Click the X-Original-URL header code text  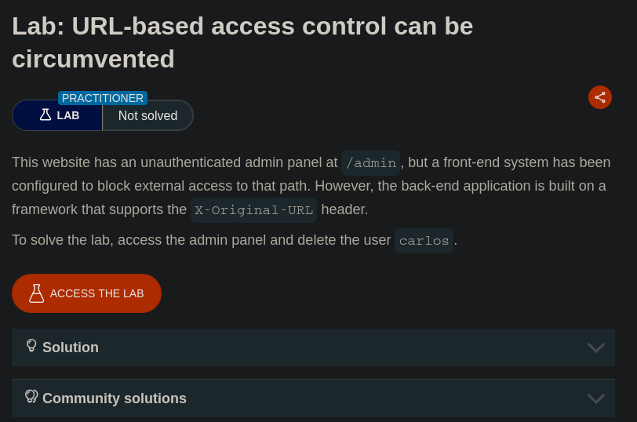tap(253, 210)
